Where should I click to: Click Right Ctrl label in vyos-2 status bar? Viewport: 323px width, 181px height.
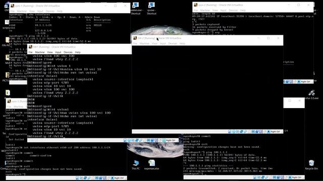click(x=306, y=81)
